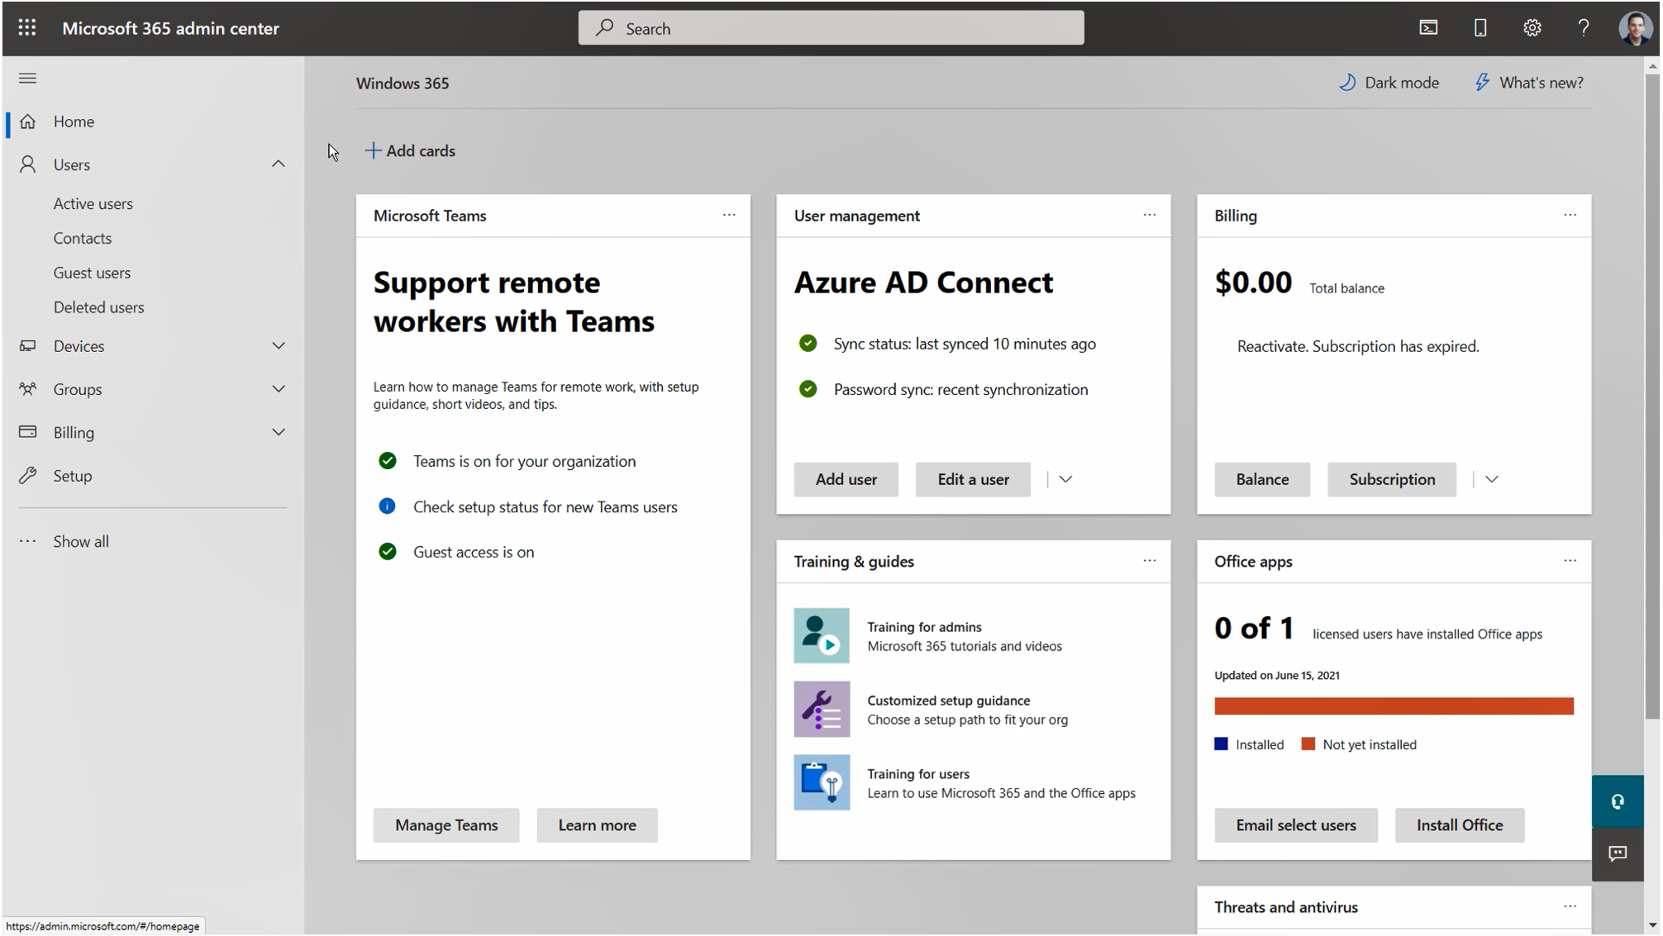Image resolution: width=1663 pixels, height=936 pixels.
Task: Select Show all in sidebar
Action: pos(80,541)
